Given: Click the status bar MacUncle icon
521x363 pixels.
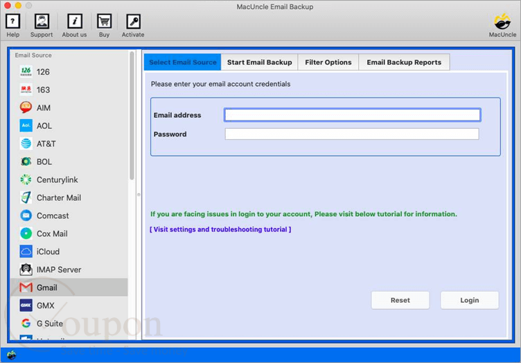Looking at the screenshot, I should (12, 355).
